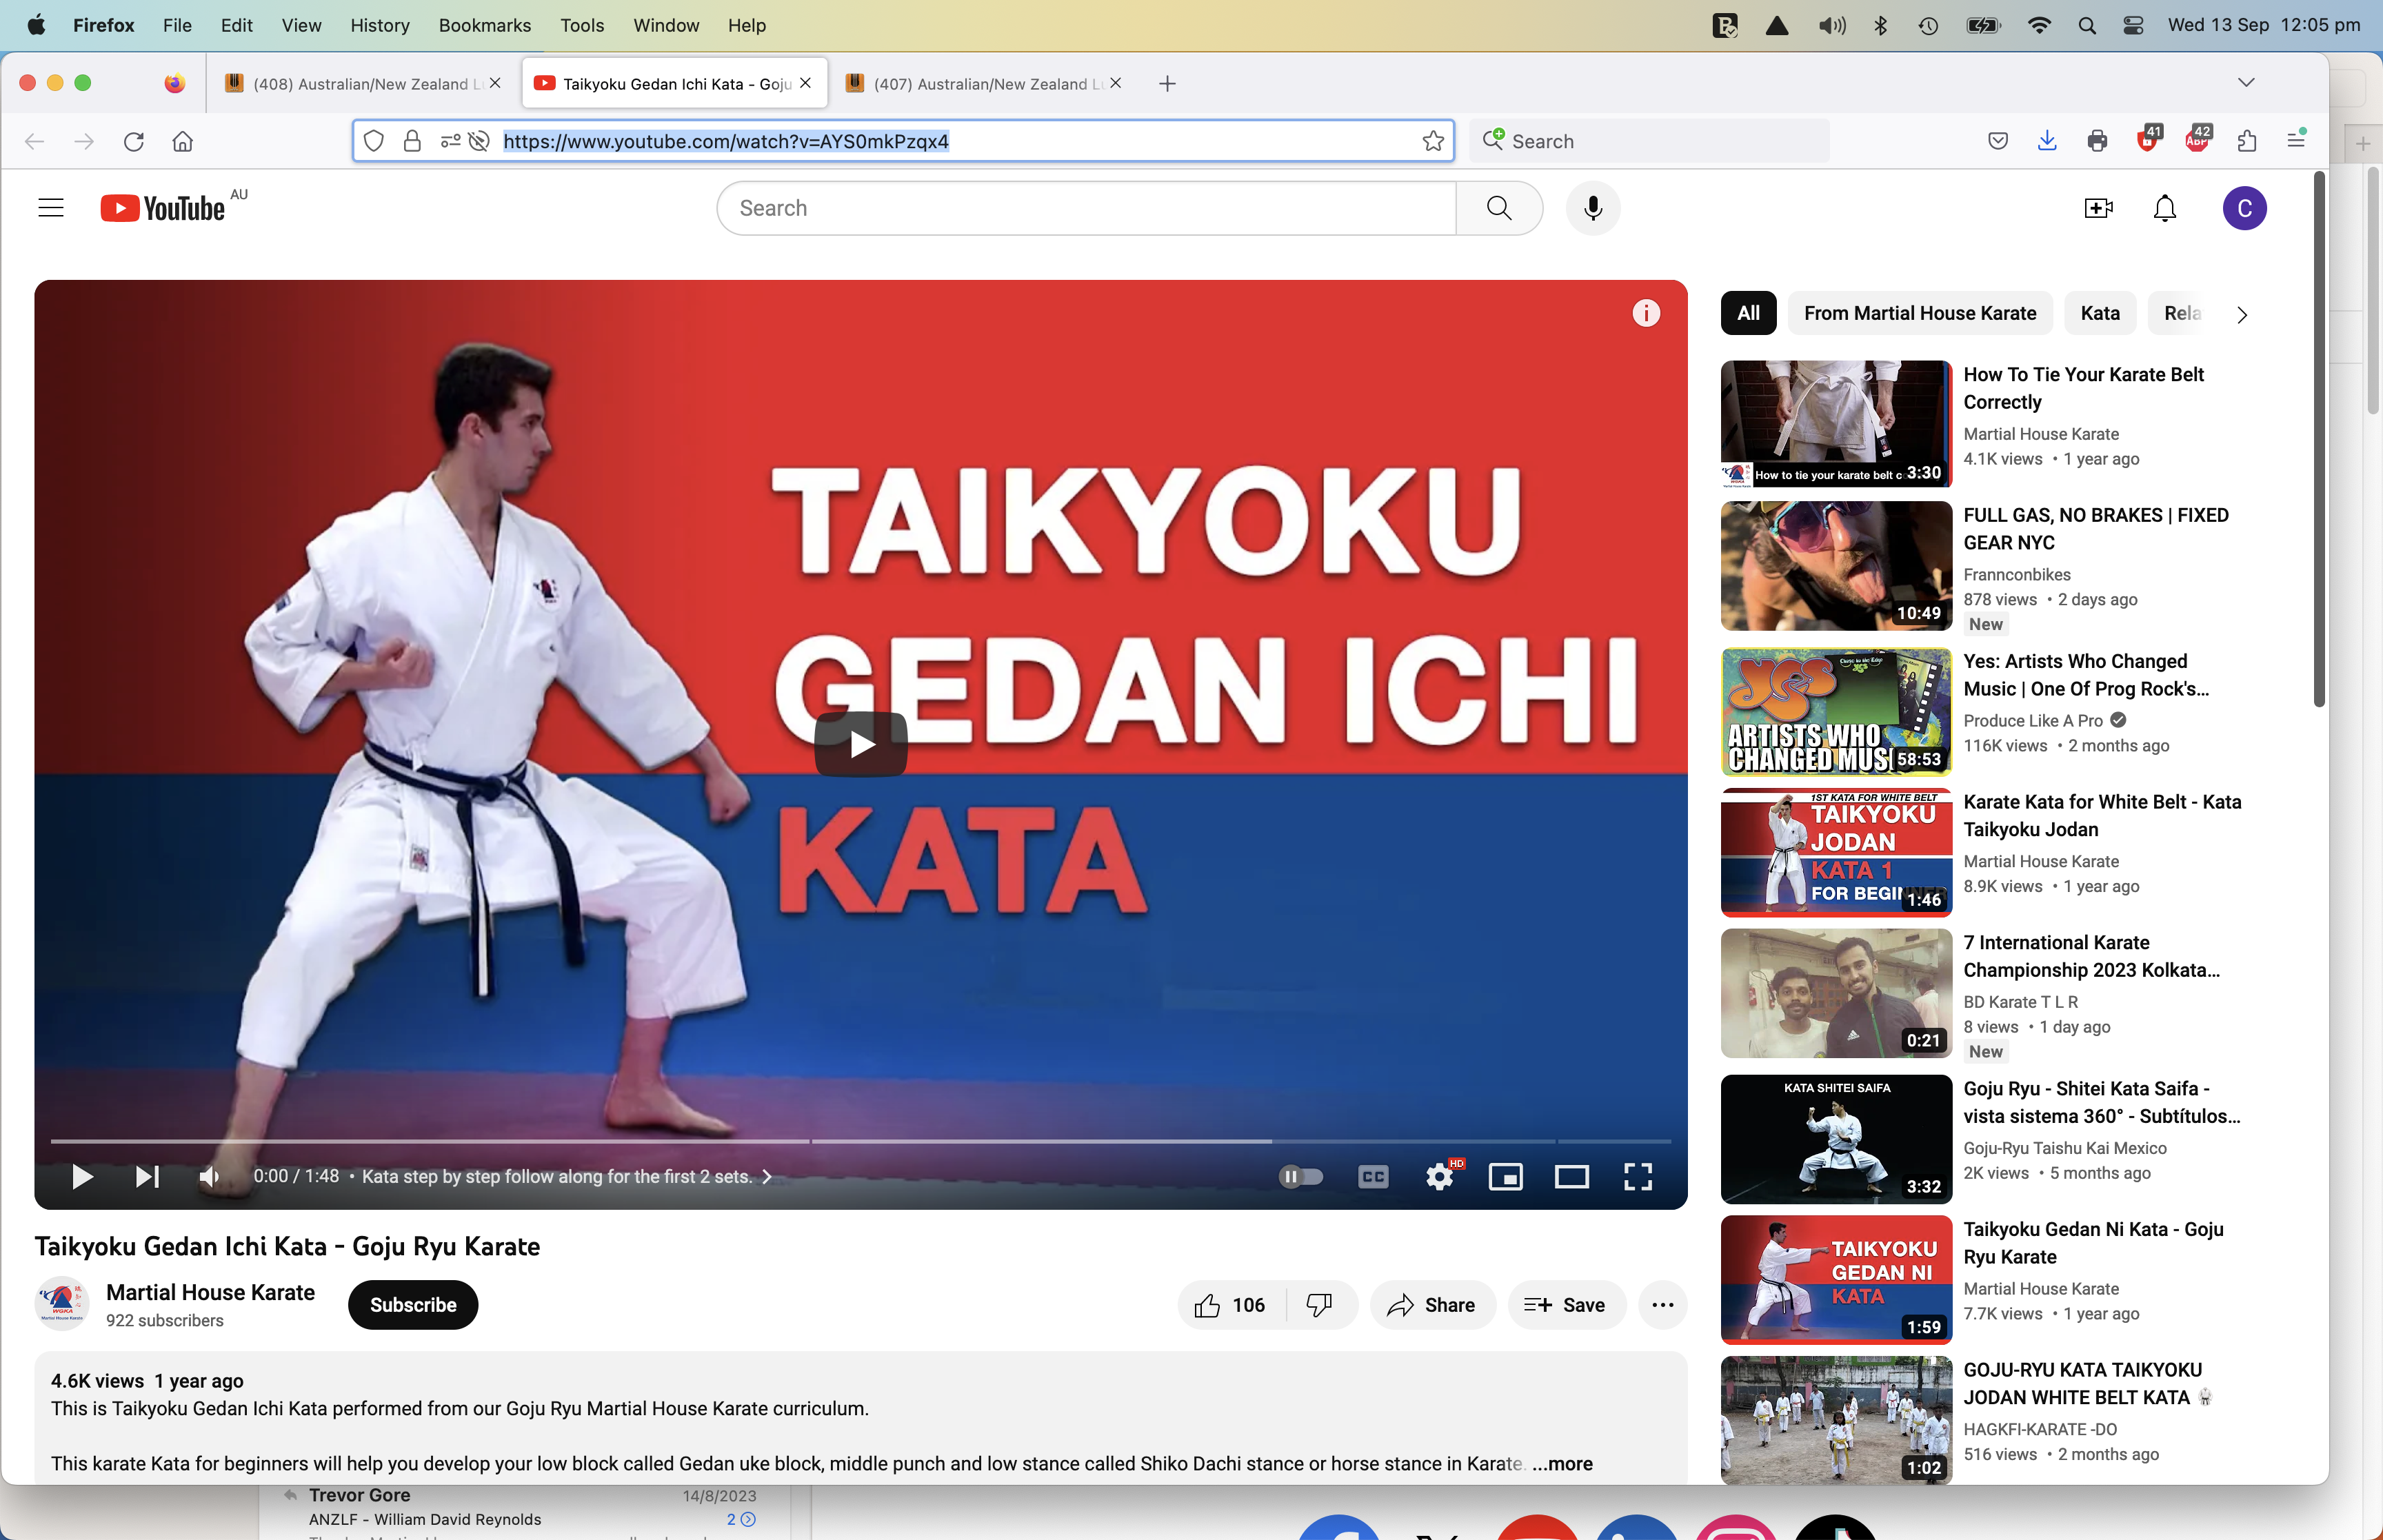Toggle autoplay switch in player
This screenshot has width=2383, height=1540.
[1301, 1176]
